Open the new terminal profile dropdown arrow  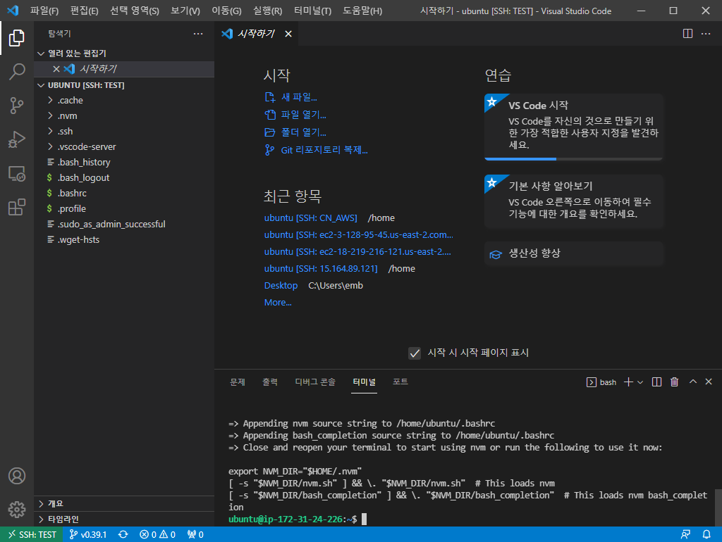pyautogui.click(x=640, y=382)
